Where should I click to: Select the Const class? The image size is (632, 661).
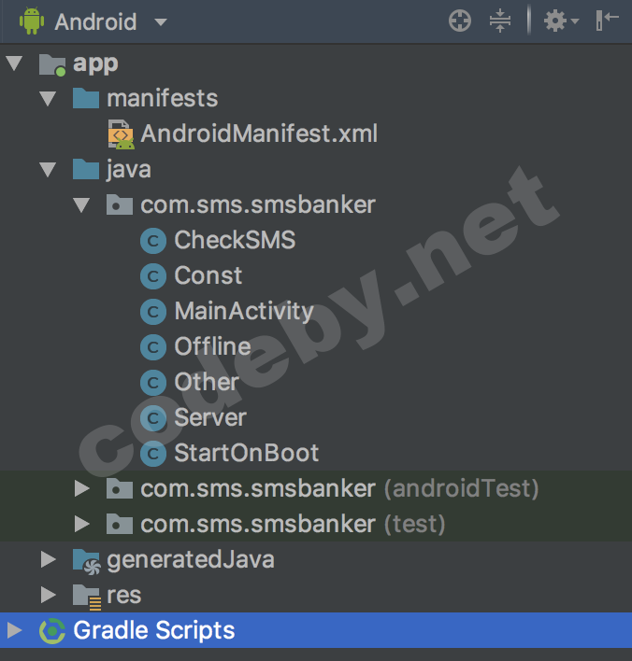[x=208, y=275]
